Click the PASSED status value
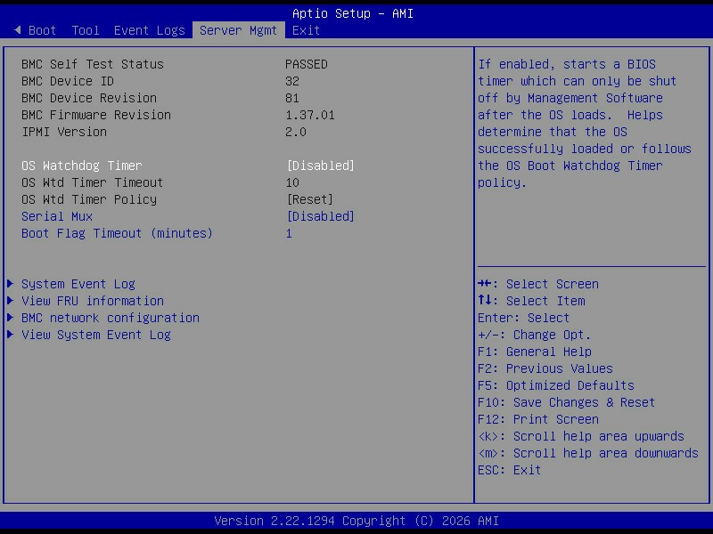The height and width of the screenshot is (534, 713). (x=307, y=64)
